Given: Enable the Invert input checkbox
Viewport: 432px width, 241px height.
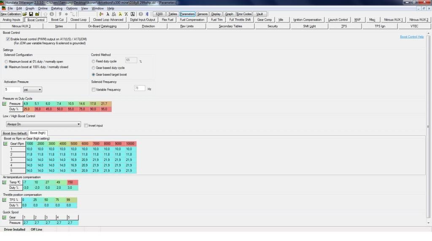Looking at the screenshot, I should 86,125.
